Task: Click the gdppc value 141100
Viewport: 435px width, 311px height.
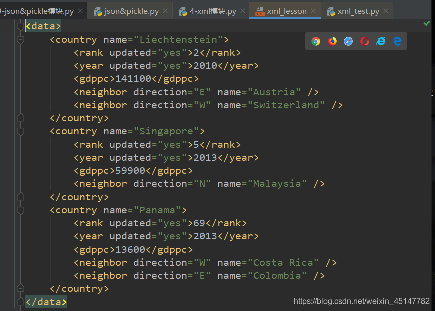Action: click(133, 79)
